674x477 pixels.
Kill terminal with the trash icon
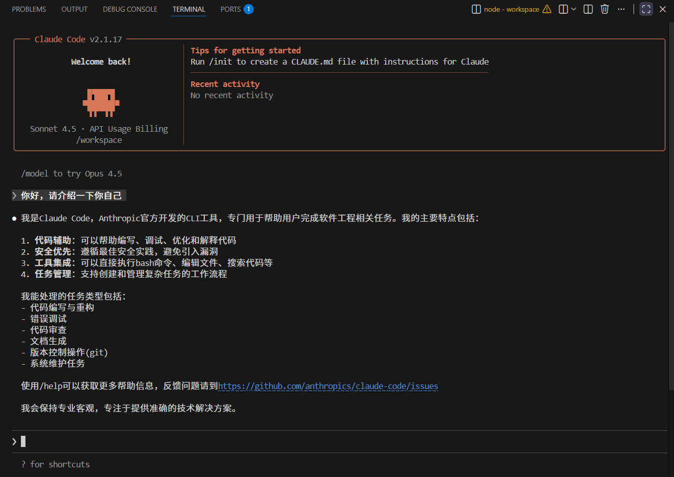[605, 9]
